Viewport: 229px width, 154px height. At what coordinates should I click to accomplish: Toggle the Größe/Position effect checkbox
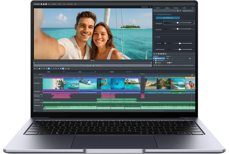click(156, 61)
